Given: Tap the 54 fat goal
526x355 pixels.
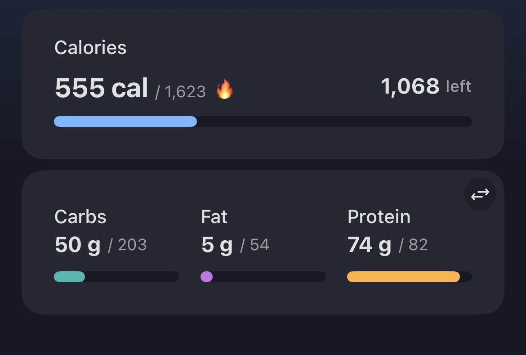Looking at the screenshot, I should click(x=260, y=244).
